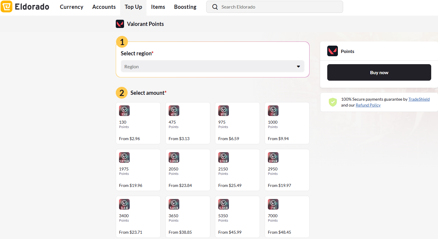Image resolution: width=438 pixels, height=239 pixels.
Task: Open the TradeShield link
Action: tap(419, 99)
